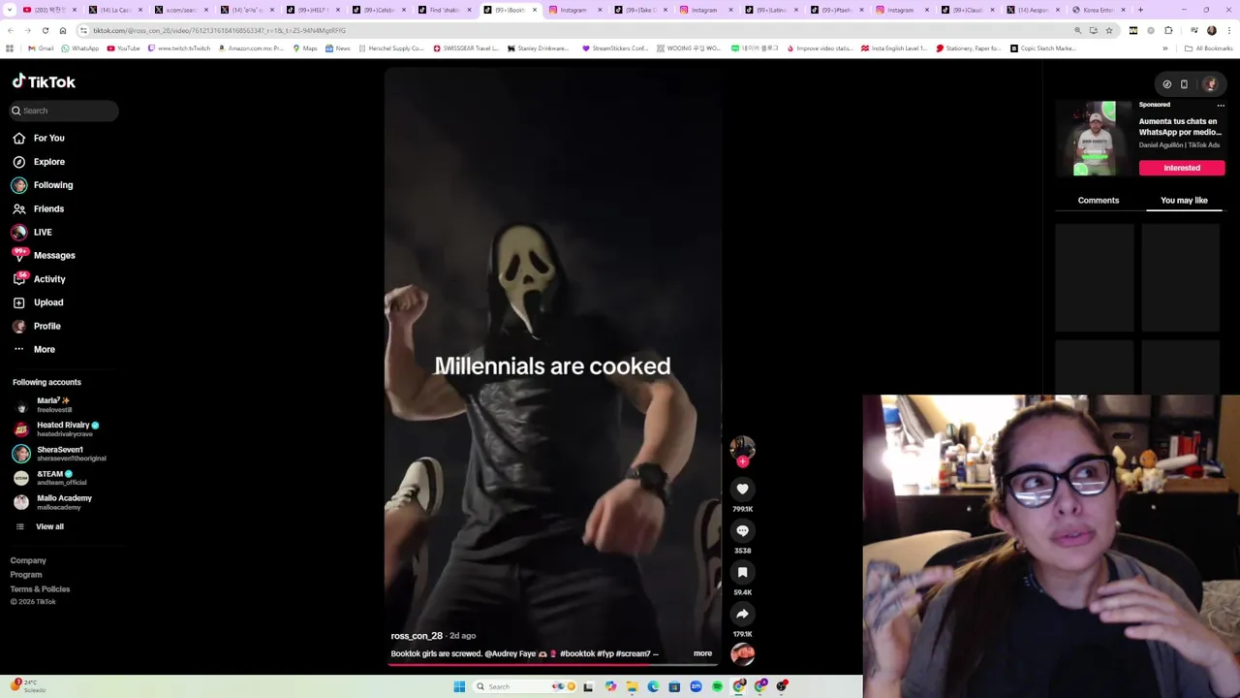Screen dimensions: 1240x698
Task: Click the Interested button on the ad
Action: 1182,168
